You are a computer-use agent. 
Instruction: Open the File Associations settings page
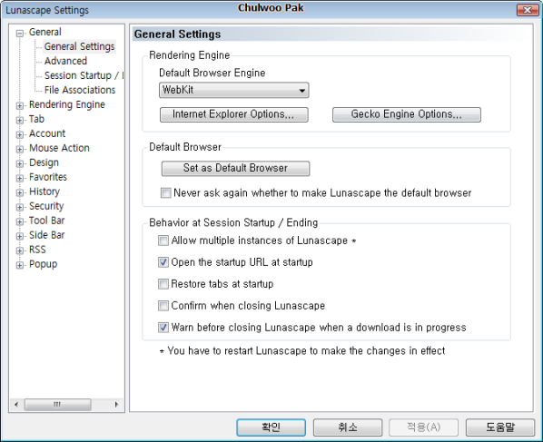(80, 90)
